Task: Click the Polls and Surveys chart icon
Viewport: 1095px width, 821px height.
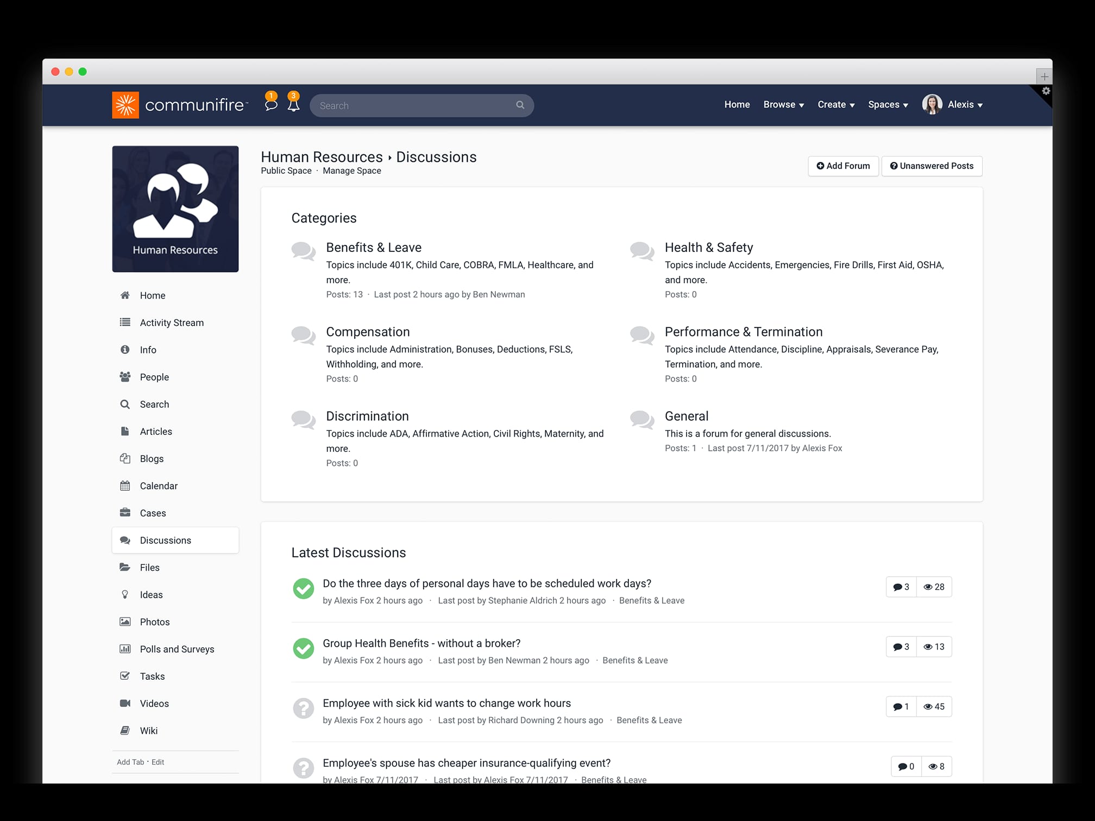Action: [x=125, y=648]
